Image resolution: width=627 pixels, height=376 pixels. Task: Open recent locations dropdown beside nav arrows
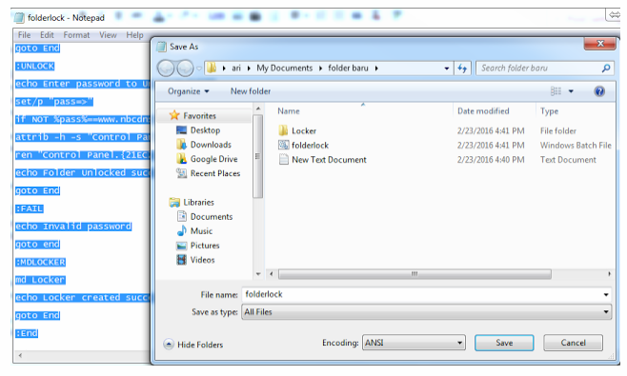point(199,69)
